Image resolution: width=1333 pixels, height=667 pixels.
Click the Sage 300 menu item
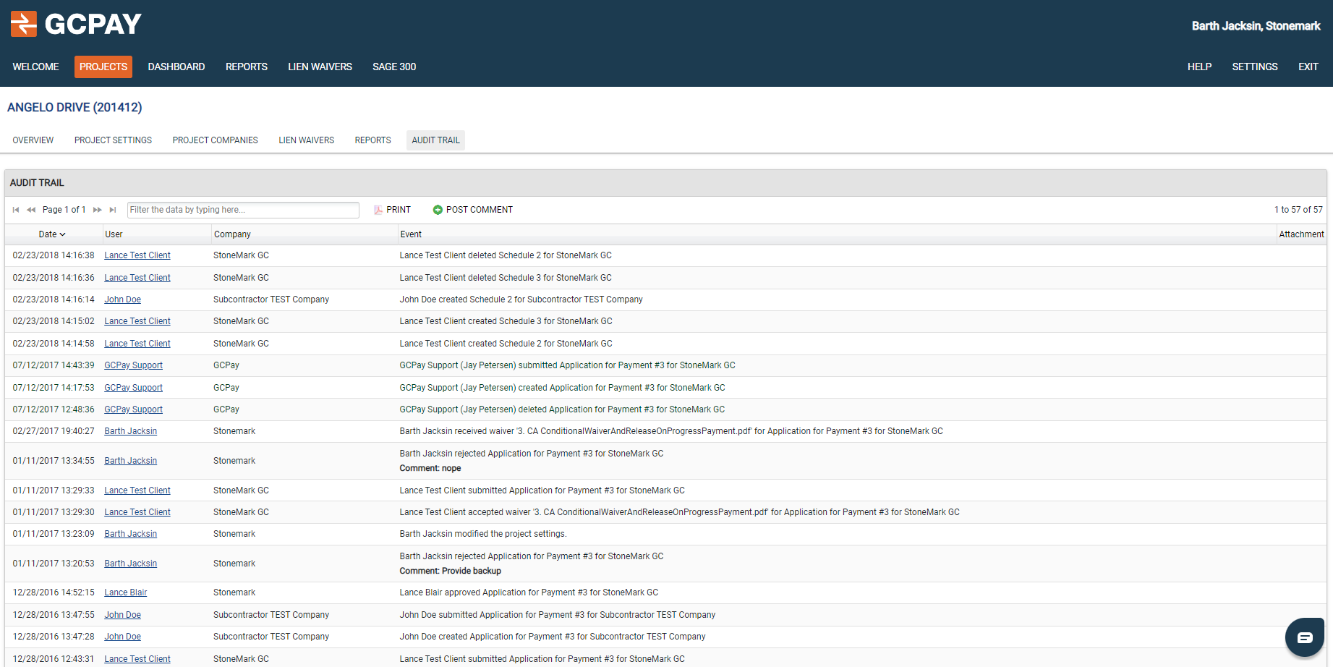[x=394, y=67]
